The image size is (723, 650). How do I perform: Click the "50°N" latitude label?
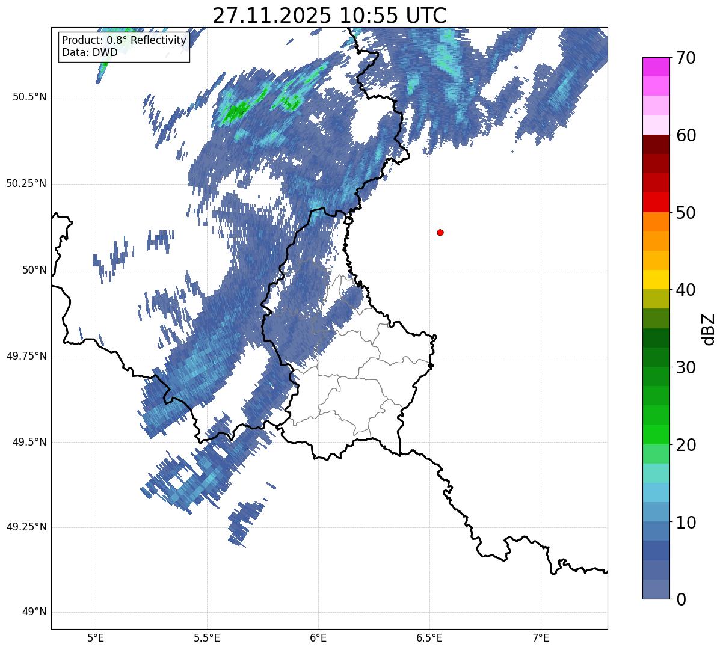pyautogui.click(x=34, y=271)
